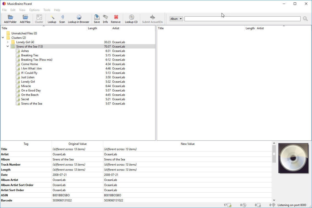The image size is (312, 208).
Task: Click the Listening on port 8000 status
Action: coord(292,205)
